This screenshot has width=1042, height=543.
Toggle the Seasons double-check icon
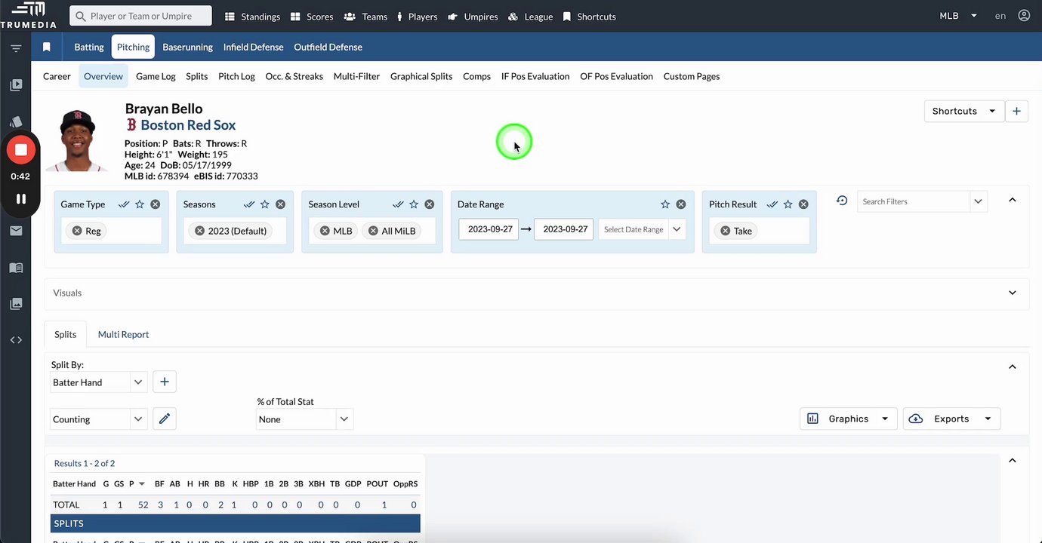(x=249, y=204)
